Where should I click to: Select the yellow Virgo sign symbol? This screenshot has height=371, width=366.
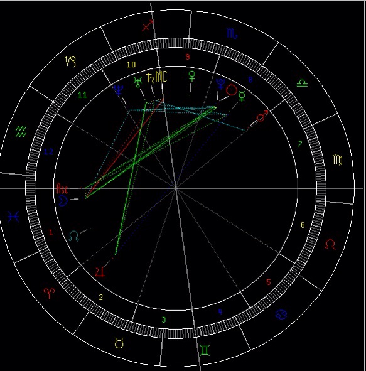click(338, 160)
